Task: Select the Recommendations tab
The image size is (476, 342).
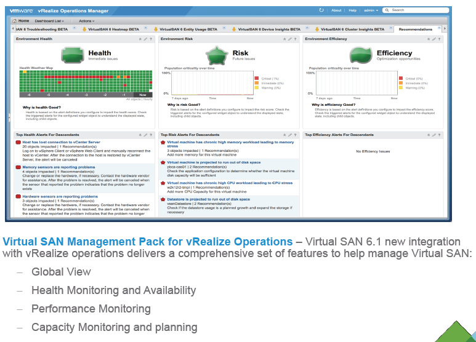Action: click(415, 30)
